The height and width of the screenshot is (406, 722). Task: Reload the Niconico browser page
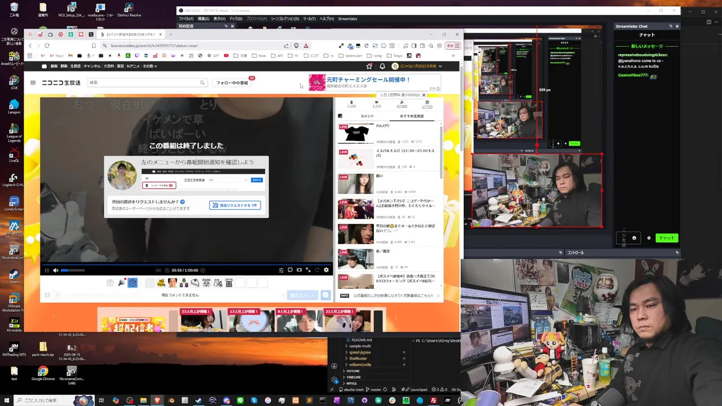47,46
